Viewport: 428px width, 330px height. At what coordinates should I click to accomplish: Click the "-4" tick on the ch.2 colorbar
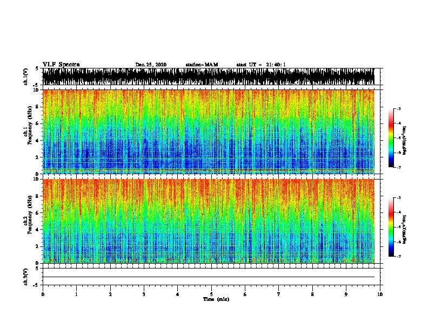click(399, 212)
